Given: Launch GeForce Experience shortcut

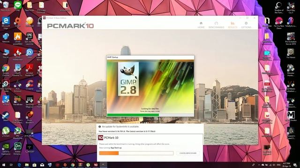Looking at the screenshot, I should click(x=6, y=149).
